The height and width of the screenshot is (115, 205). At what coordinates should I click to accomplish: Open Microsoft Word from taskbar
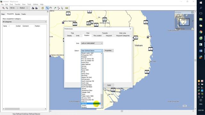click(x=201, y=51)
